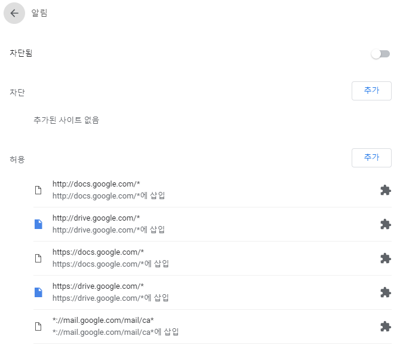Click extension puzzle icon for http://docs.google.com
Image resolution: width=403 pixels, height=345 pixels.
point(386,190)
